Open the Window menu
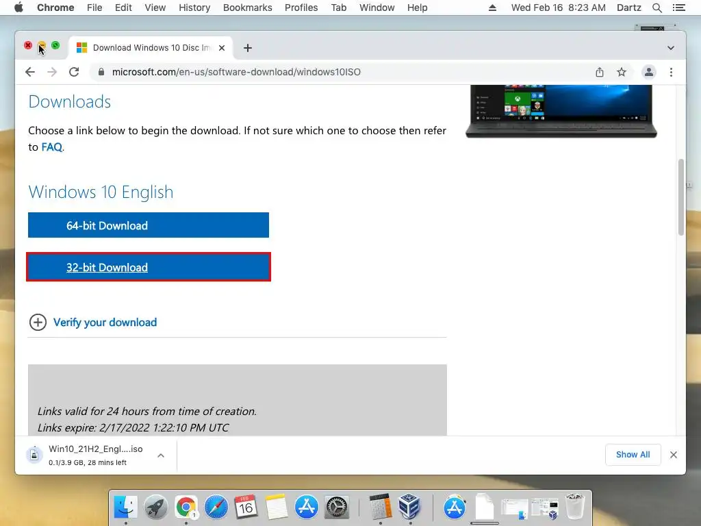The width and height of the screenshot is (701, 526). [377, 8]
